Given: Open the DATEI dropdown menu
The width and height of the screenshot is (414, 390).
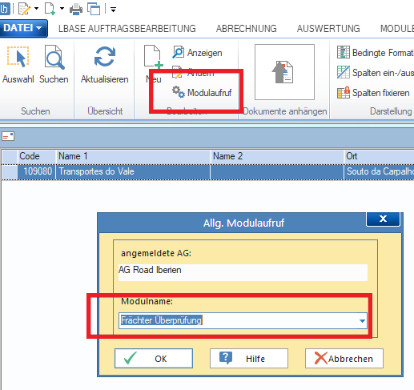Looking at the screenshot, I should [x=23, y=28].
